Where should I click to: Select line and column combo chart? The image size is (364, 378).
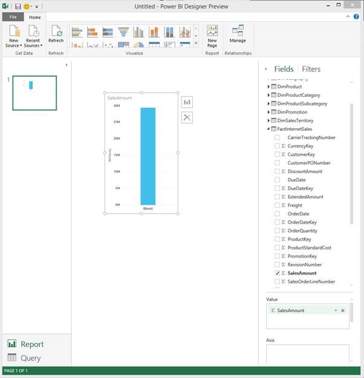pyautogui.click(x=185, y=32)
